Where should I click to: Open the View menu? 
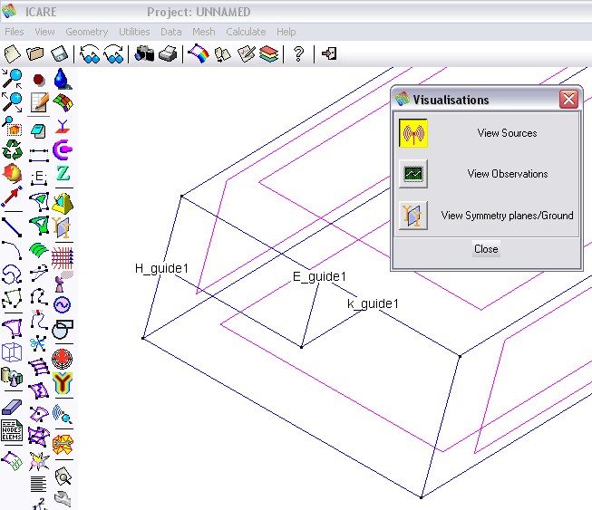(x=44, y=32)
